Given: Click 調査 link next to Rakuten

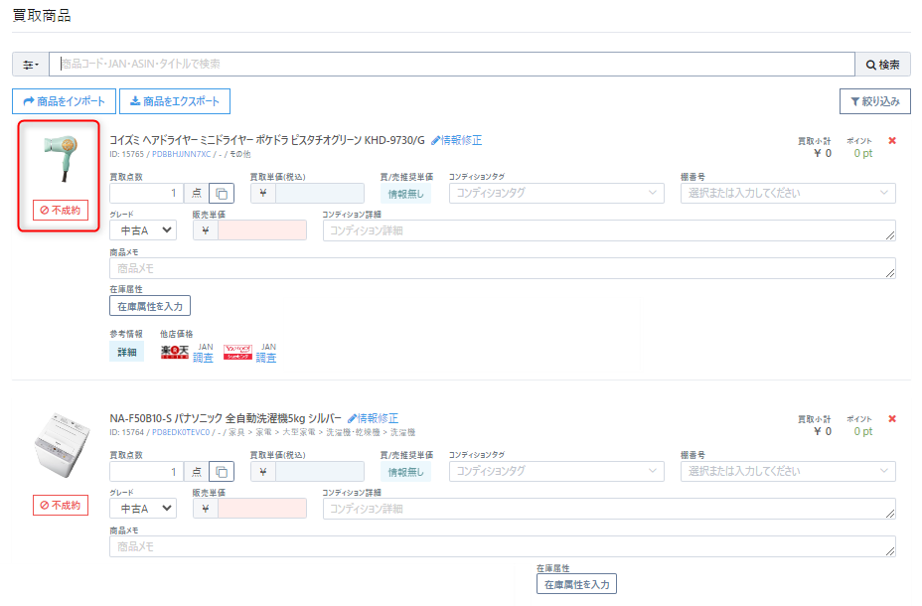Looking at the screenshot, I should 203,358.
